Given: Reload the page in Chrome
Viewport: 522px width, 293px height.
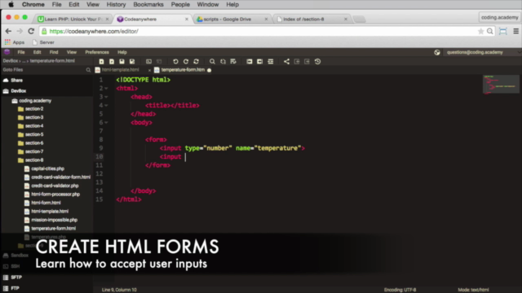Looking at the screenshot, I should (31, 31).
